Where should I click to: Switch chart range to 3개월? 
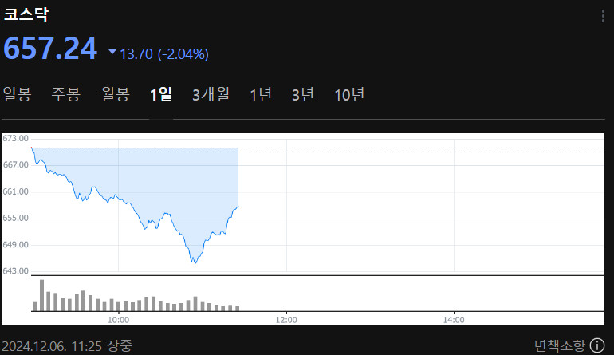(211, 95)
